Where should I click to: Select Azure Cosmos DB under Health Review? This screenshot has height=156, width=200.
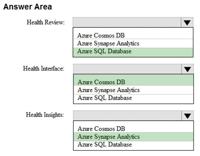[x=133, y=36]
